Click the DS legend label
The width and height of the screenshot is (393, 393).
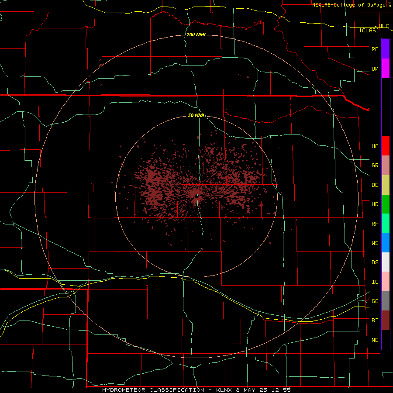pos(375,262)
